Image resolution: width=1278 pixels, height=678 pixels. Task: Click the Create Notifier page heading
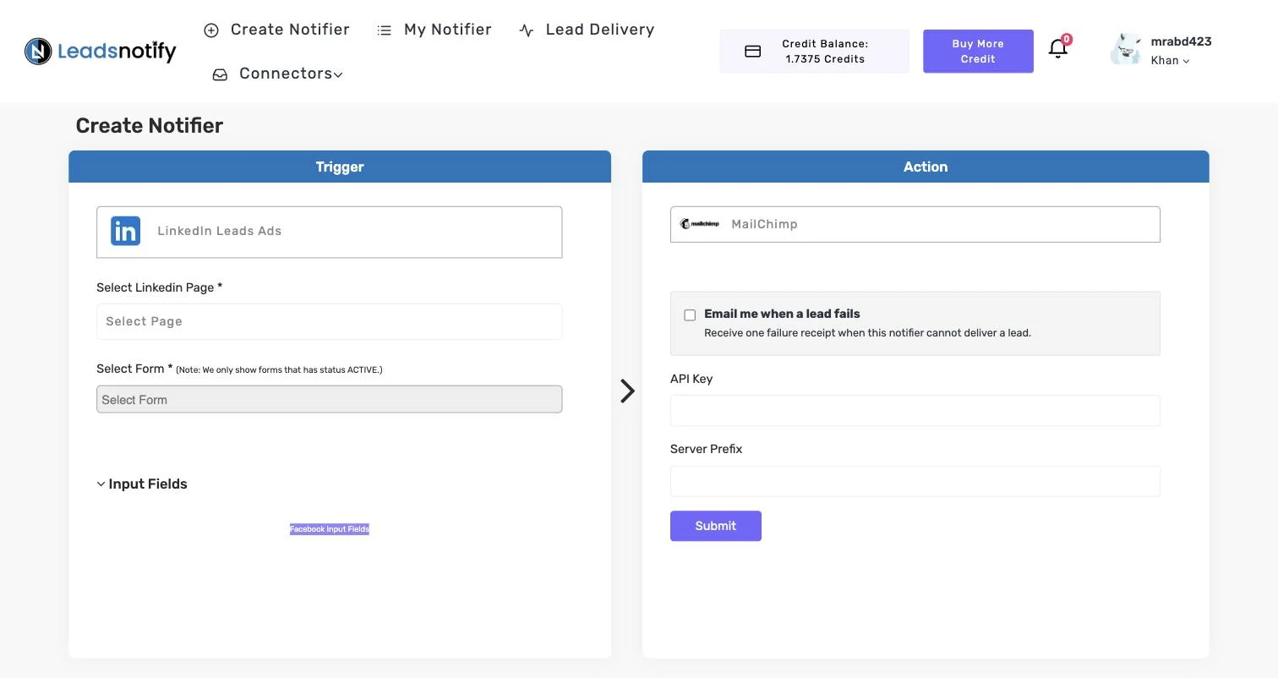coord(150,126)
